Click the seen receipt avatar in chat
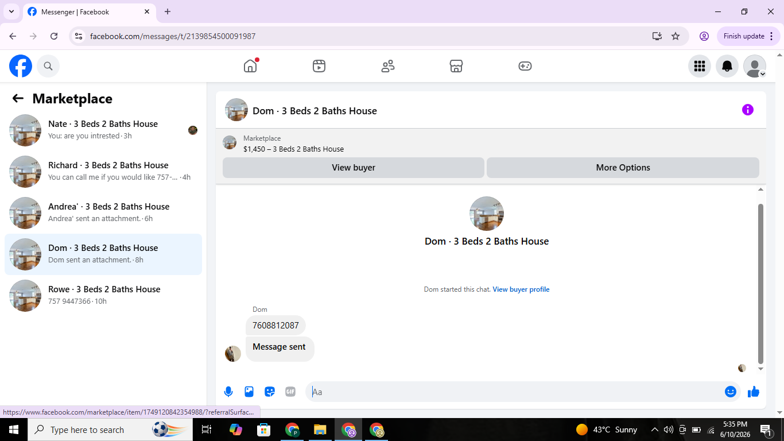 (x=742, y=368)
